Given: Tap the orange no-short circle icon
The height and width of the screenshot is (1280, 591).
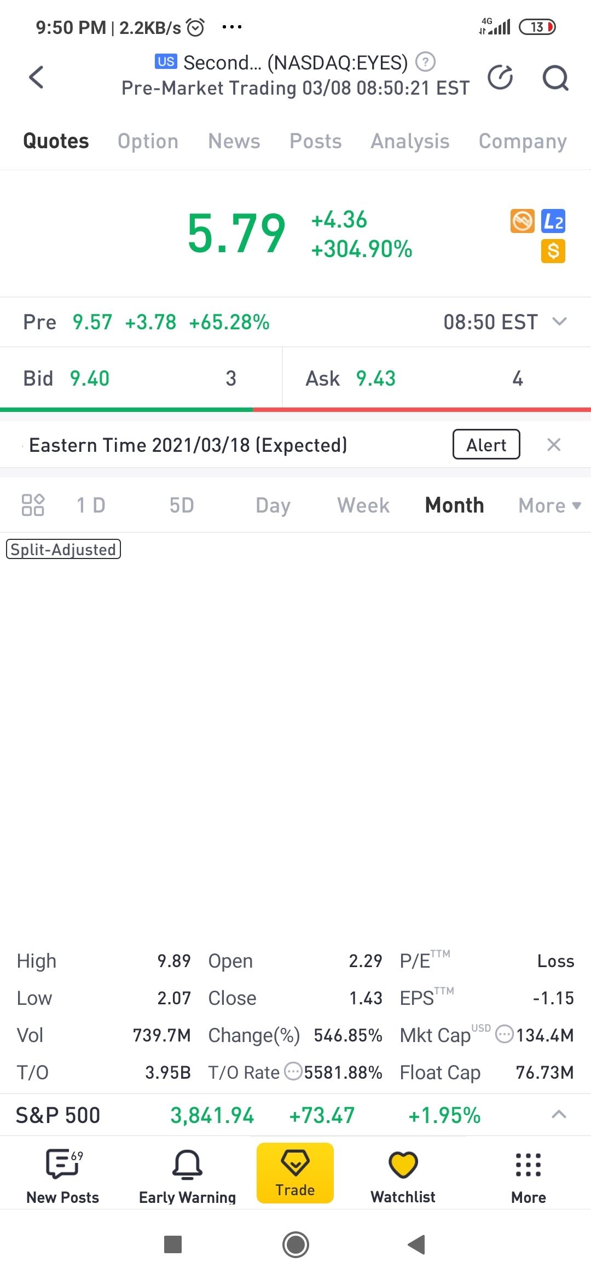Looking at the screenshot, I should (522, 222).
